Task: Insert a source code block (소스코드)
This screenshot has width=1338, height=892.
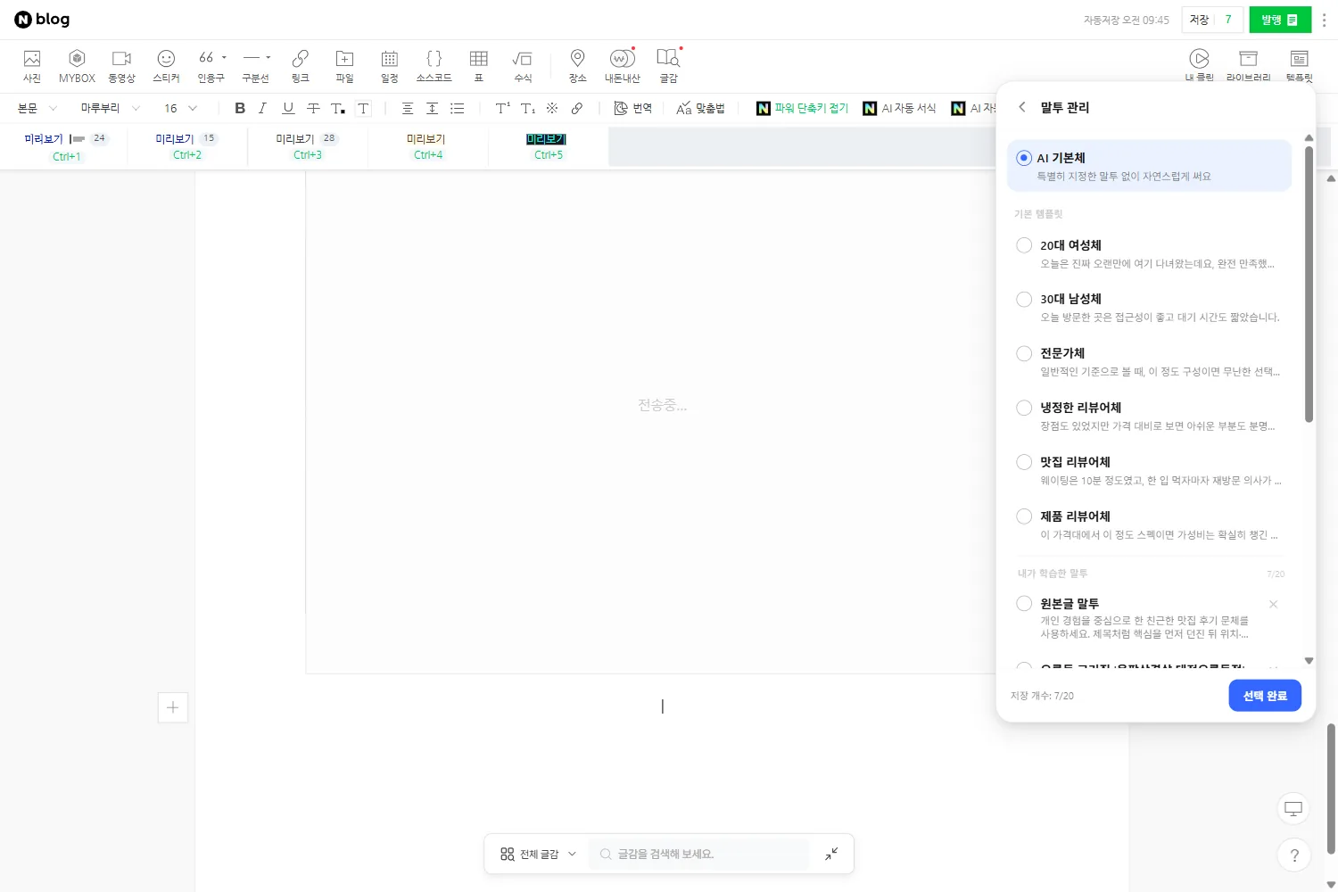Action: (434, 66)
